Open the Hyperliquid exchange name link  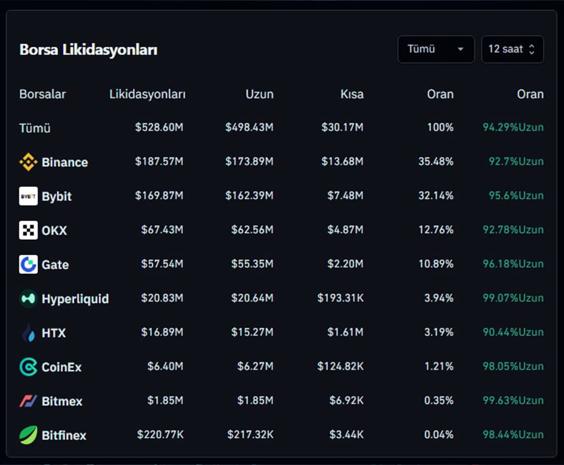tap(75, 299)
